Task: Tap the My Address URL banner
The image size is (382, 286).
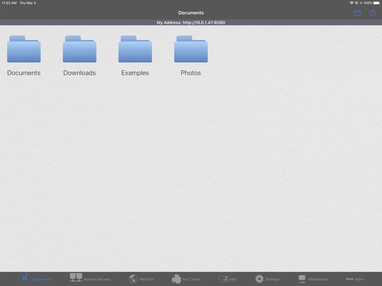Action: click(x=191, y=22)
